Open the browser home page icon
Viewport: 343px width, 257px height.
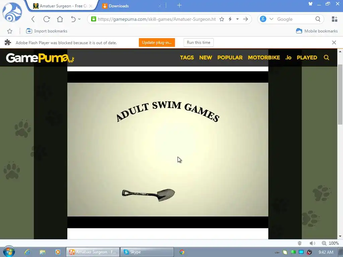coord(60,19)
